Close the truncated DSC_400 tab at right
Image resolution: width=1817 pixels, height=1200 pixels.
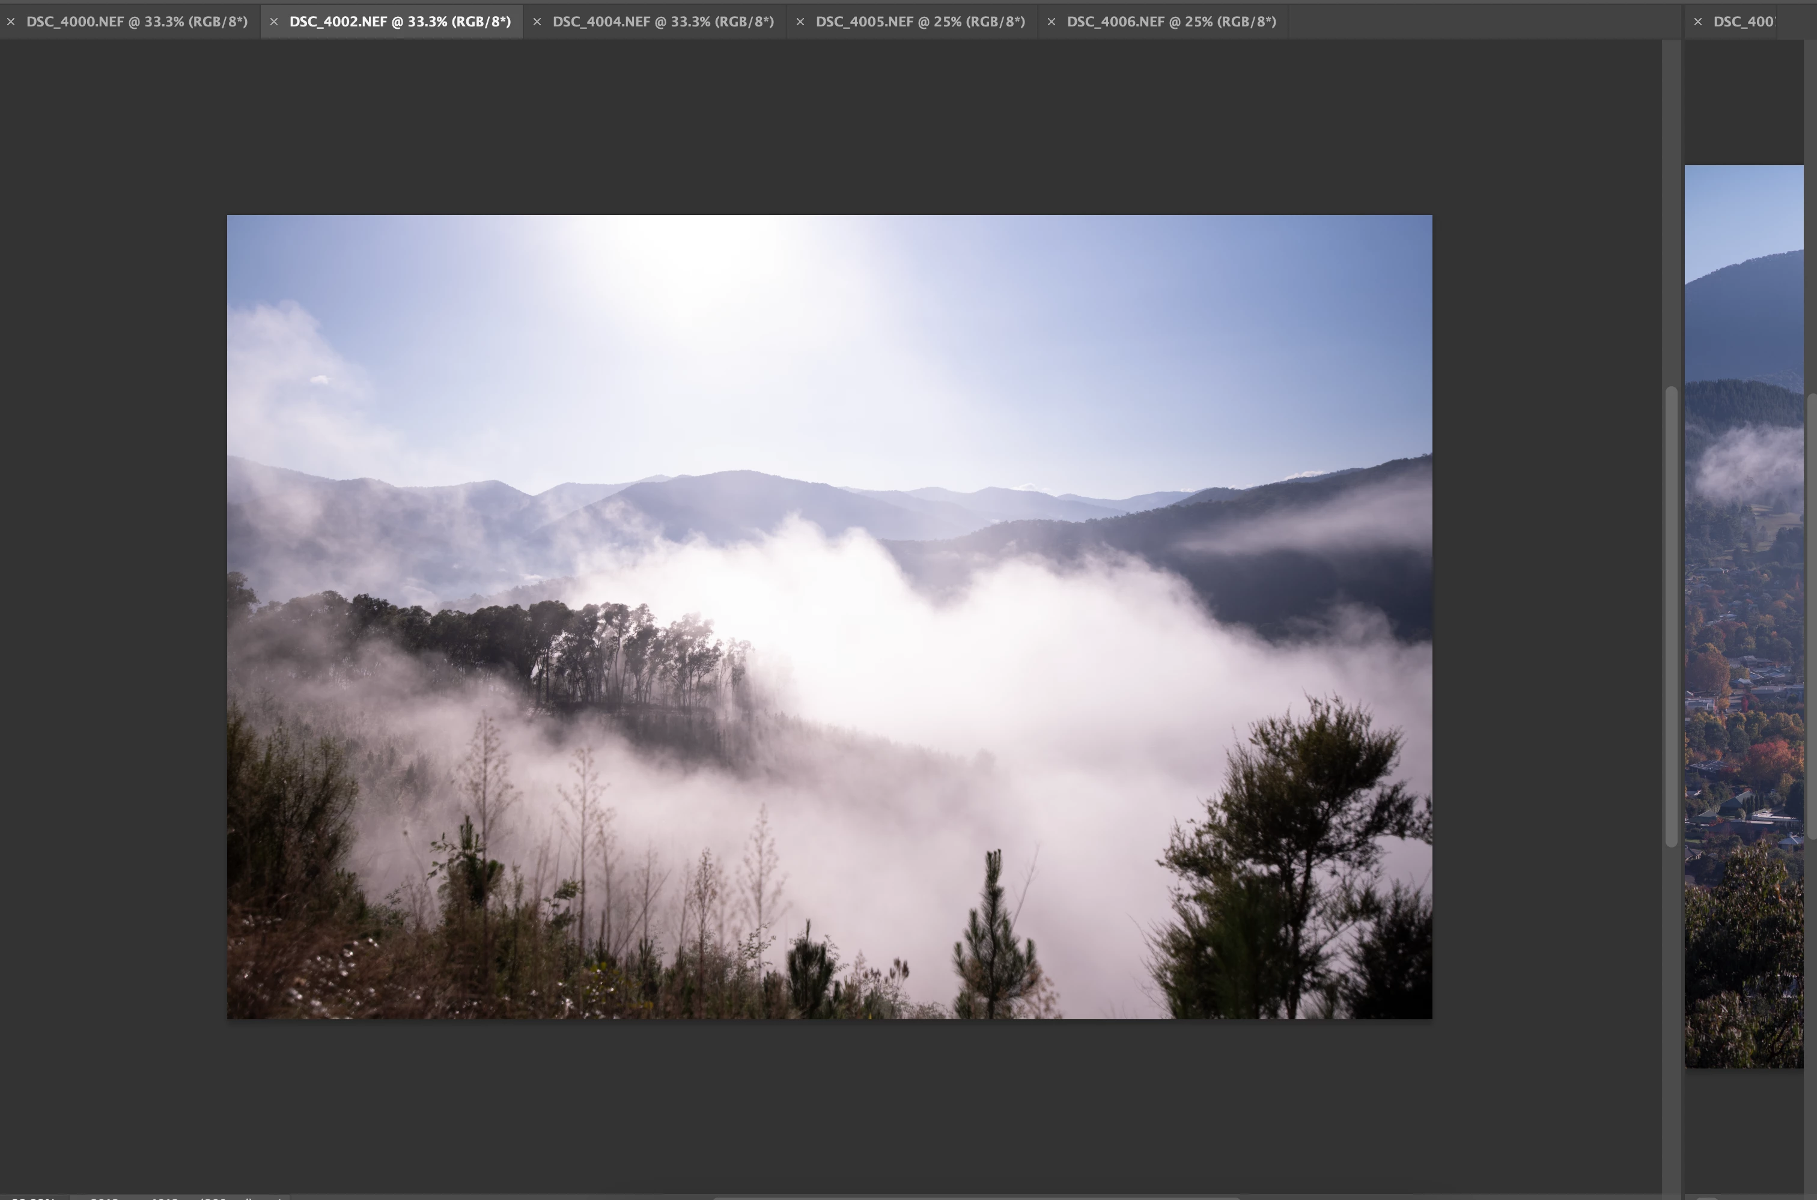point(1697,22)
